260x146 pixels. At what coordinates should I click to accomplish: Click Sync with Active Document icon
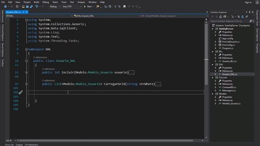(238, 17)
